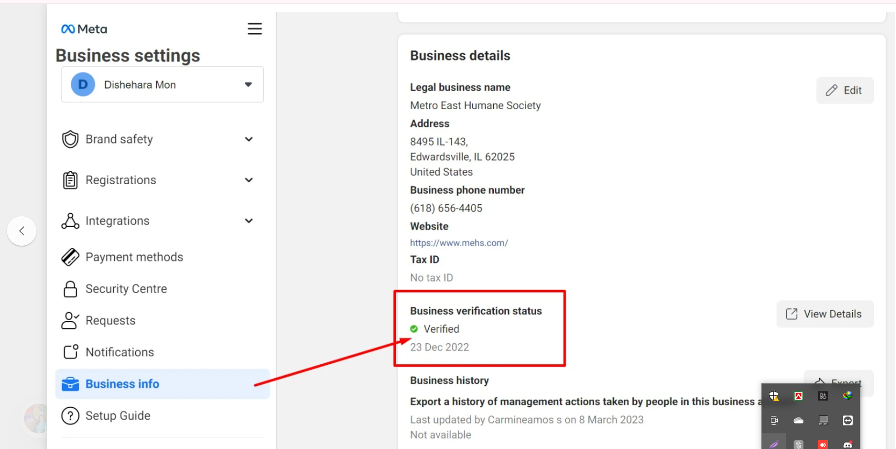This screenshot has width=896, height=449.
Task: Open the red Adobe-style tray icon
Action: (799, 396)
